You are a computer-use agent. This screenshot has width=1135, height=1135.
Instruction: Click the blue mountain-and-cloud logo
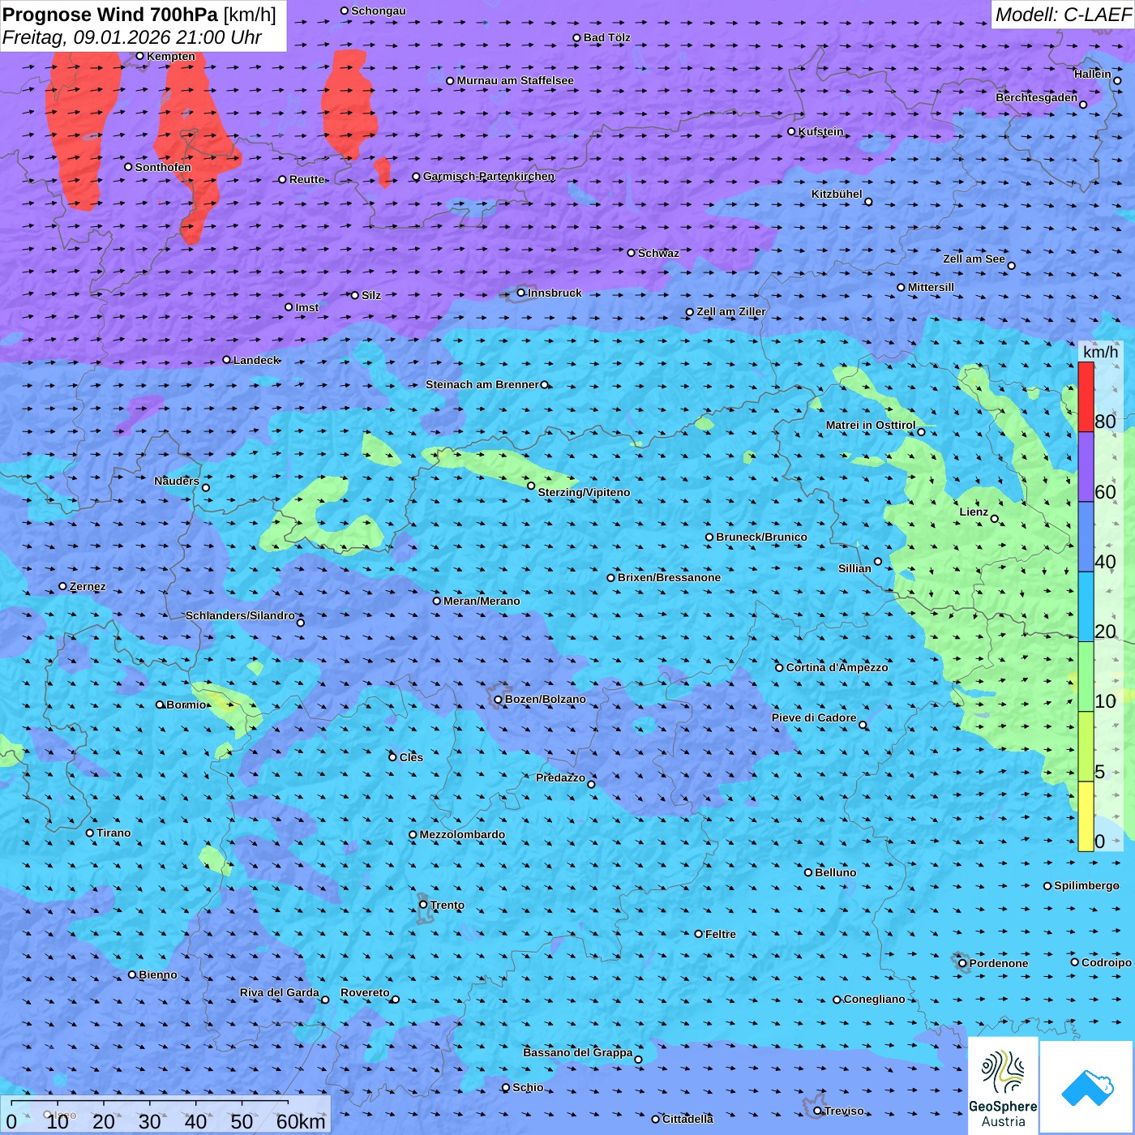pos(1086,1087)
